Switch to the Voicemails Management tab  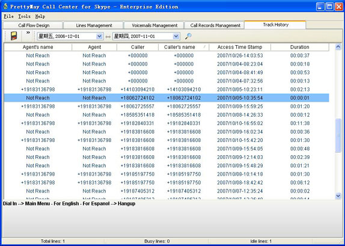[154, 25]
